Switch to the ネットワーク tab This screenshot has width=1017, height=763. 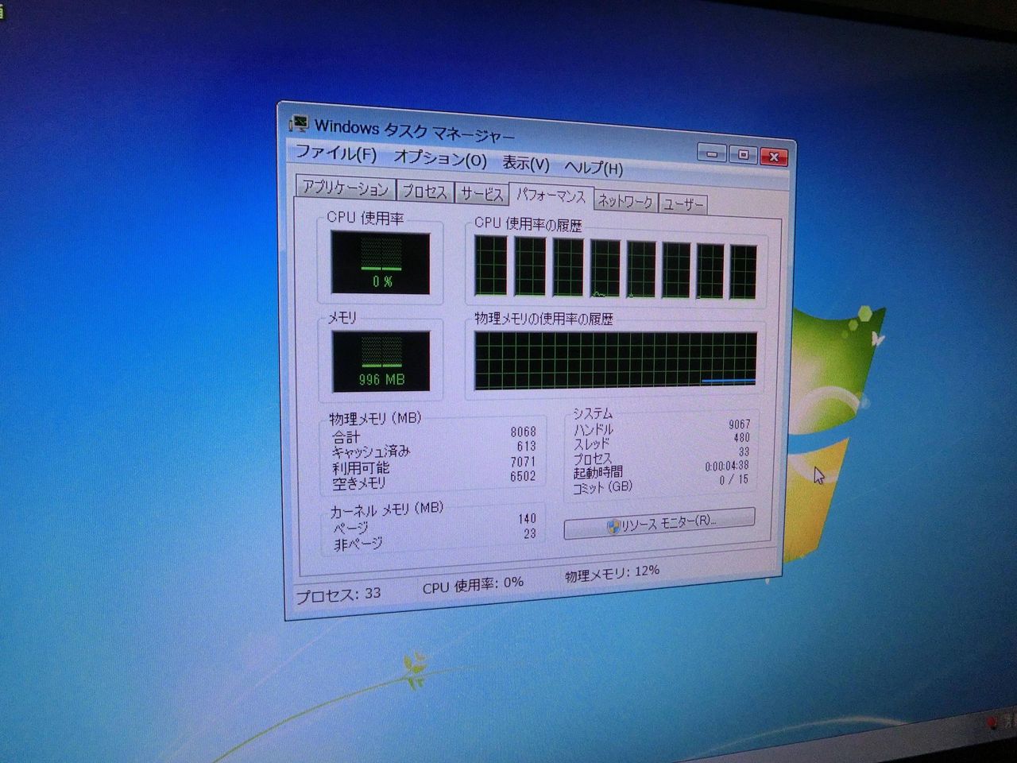point(625,202)
